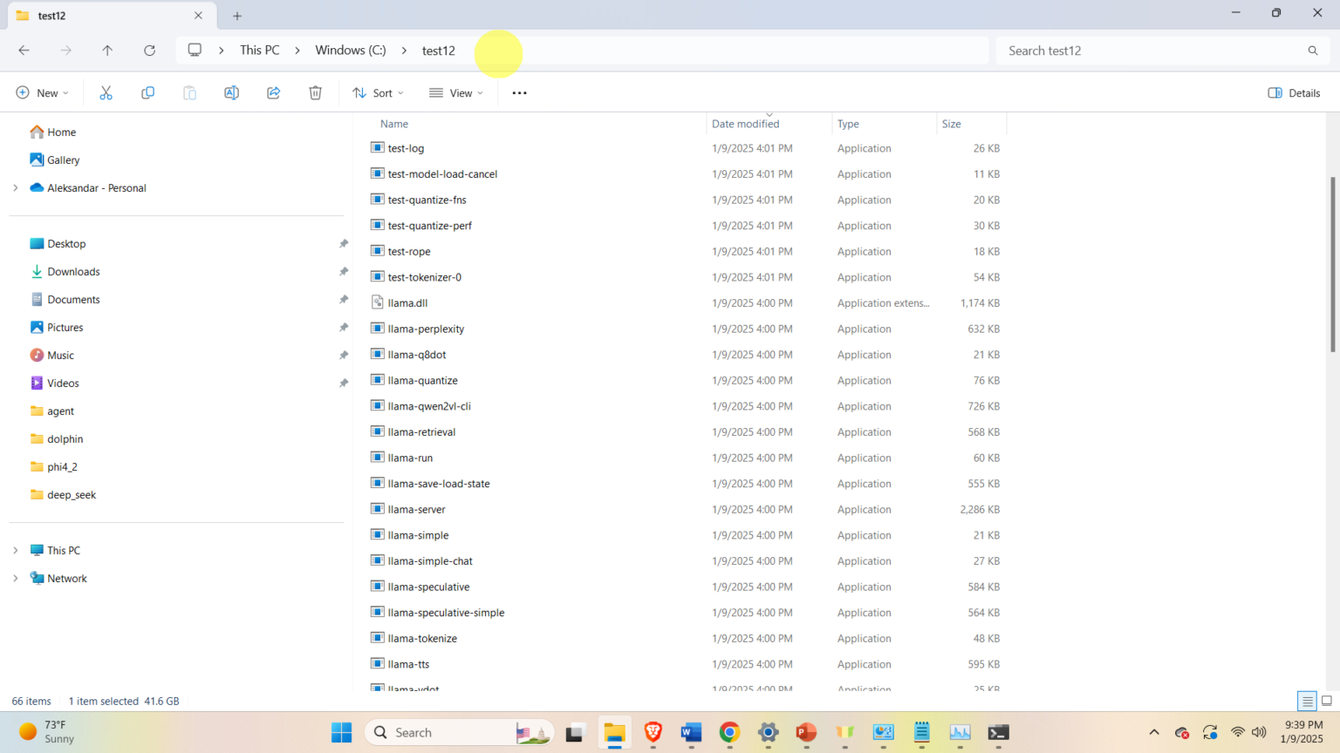Click the Share icon in toolbar
Image resolution: width=1340 pixels, height=753 pixels.
pyautogui.click(x=273, y=93)
